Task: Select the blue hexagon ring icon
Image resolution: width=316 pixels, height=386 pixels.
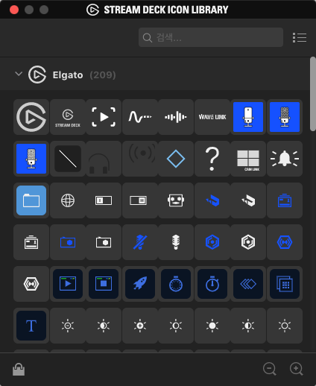Action: (x=212, y=242)
